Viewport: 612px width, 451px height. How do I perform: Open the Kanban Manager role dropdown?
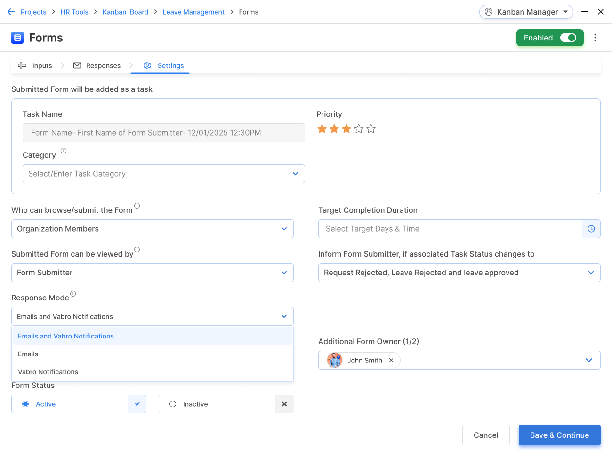coord(526,12)
